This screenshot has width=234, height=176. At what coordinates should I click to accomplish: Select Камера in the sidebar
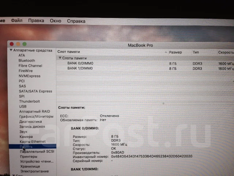(26, 137)
